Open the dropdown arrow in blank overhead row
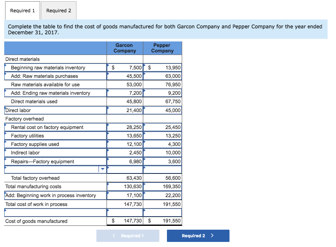 click(103, 169)
